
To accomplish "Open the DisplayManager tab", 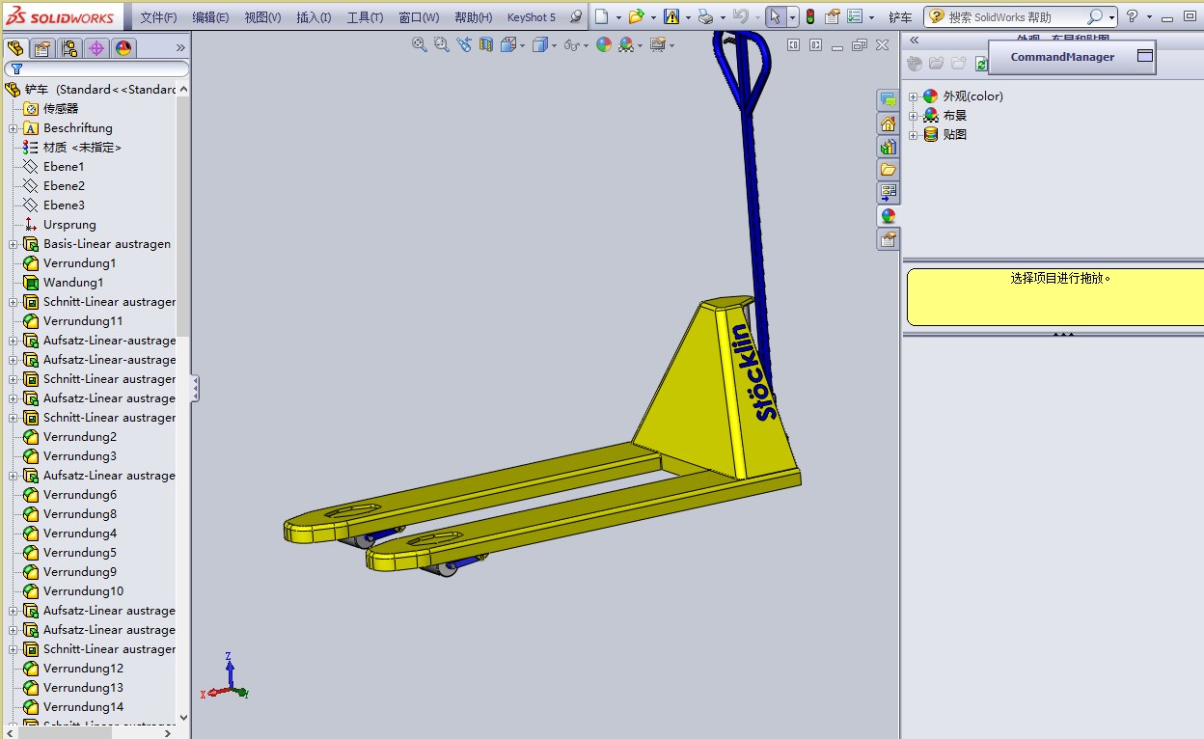I will tap(123, 48).
